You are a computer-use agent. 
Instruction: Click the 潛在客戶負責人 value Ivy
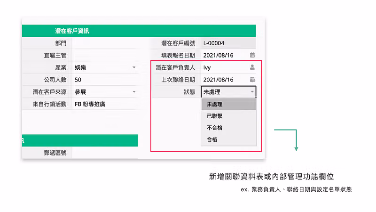[207, 67]
